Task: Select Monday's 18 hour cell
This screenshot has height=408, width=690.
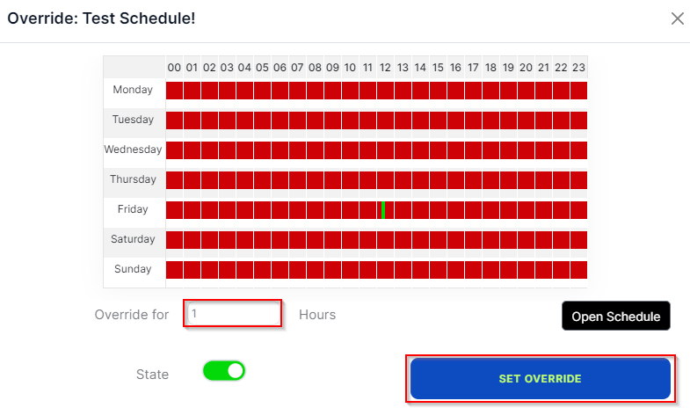Action: point(490,91)
